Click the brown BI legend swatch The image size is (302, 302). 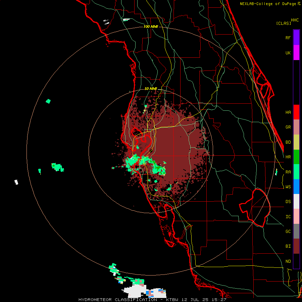pos(296,246)
